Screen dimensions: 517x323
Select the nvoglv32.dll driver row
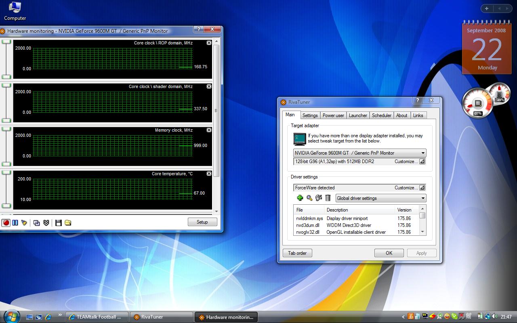[356, 232]
